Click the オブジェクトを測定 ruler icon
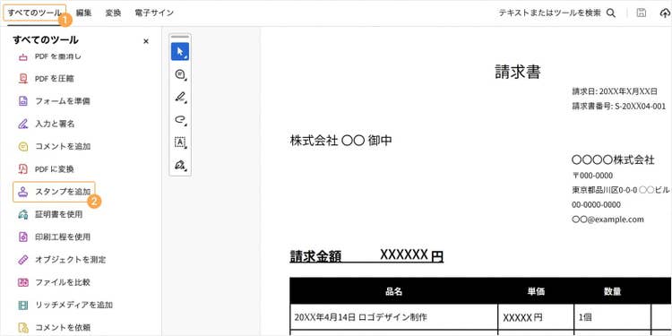 23,259
